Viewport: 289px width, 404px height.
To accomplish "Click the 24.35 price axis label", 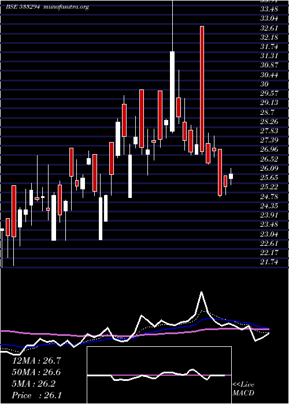I will tap(269, 206).
